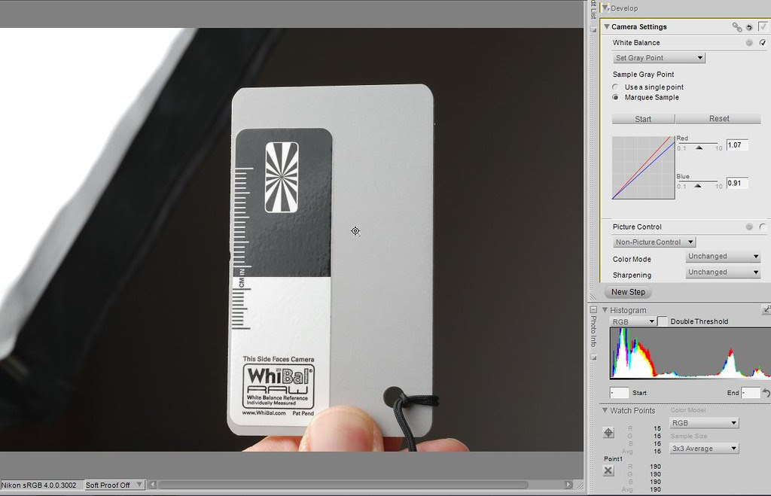Adjust the Blue white balance slider handle
This screenshot has height=496, width=771.
(x=698, y=186)
